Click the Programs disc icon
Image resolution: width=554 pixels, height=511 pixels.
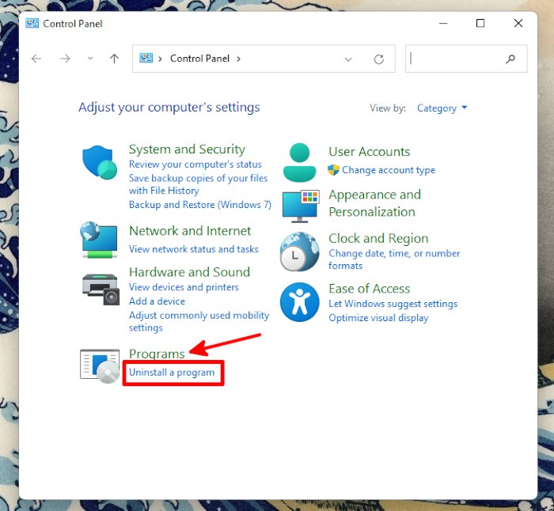[100, 366]
